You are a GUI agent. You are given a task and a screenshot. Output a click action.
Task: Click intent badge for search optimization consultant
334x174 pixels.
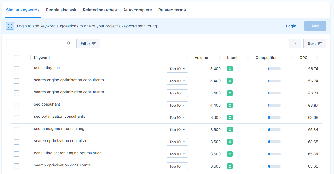pos(230,142)
